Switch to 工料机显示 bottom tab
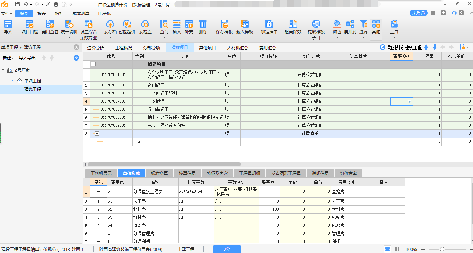Screen dimensions: 473x253 pyautogui.click(x=101, y=173)
